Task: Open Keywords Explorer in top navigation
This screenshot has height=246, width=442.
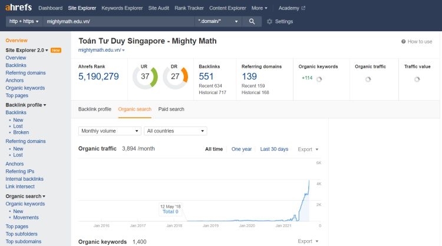Action: pos(122,8)
